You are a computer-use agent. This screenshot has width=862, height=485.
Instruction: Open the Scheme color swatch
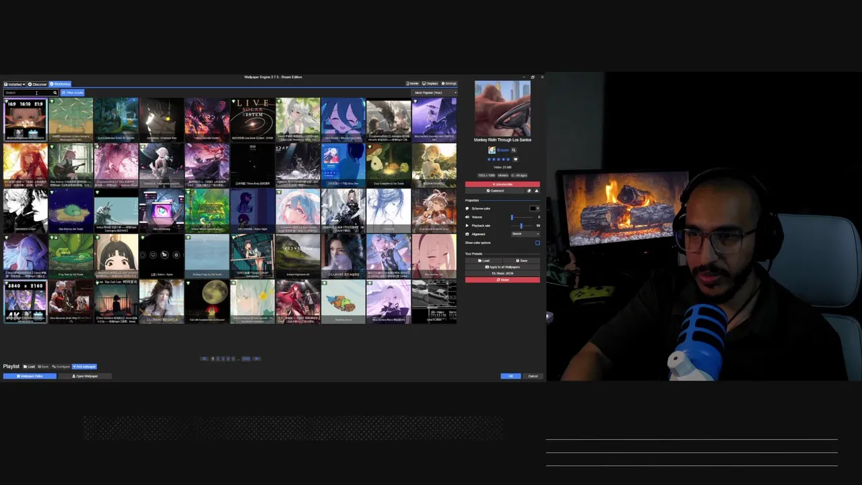click(x=535, y=208)
